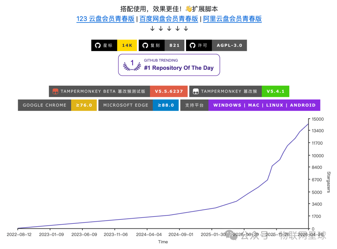The width and height of the screenshot is (337, 249).
Task: Click the GitHub icon on 许可 badge
Action: click(193, 45)
